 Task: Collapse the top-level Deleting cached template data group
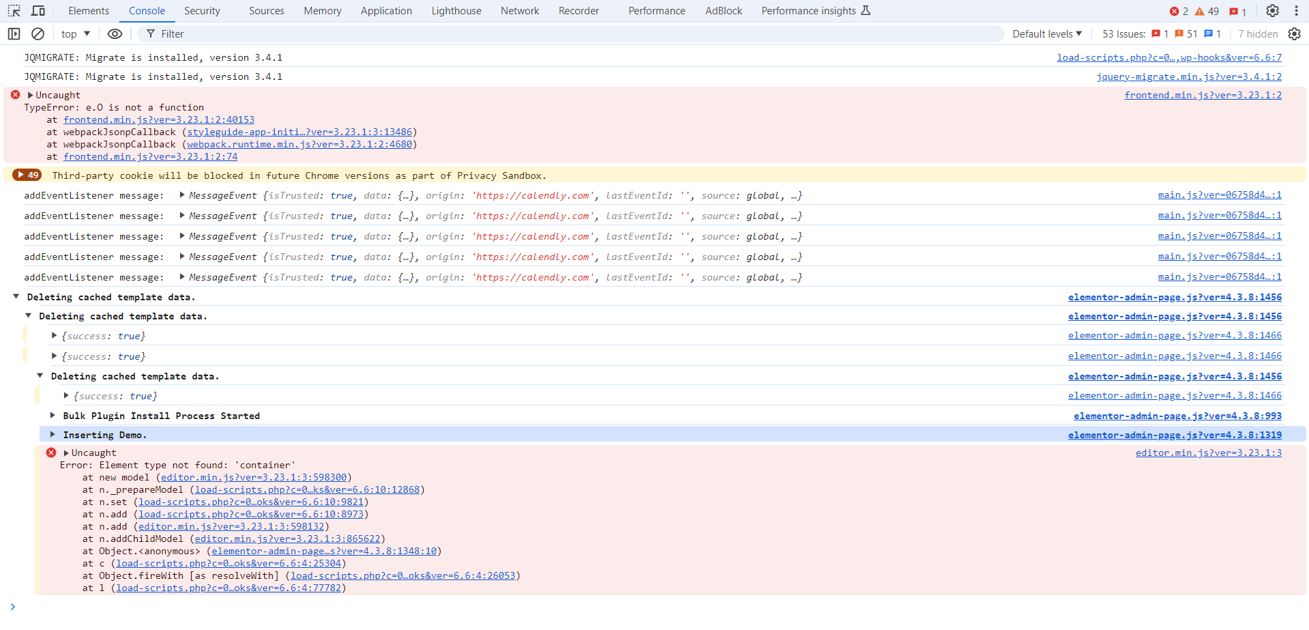pos(16,297)
